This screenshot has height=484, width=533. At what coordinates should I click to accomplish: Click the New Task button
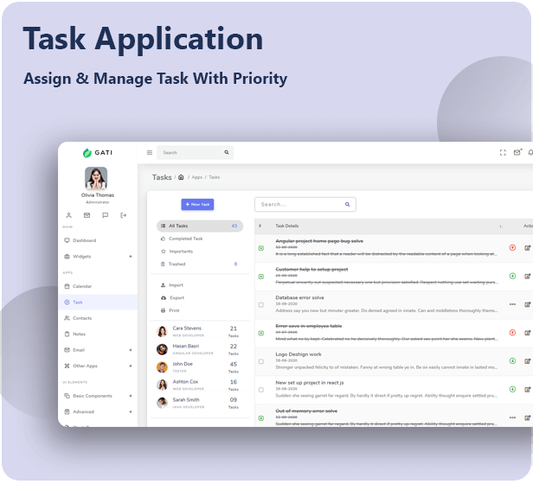197,205
